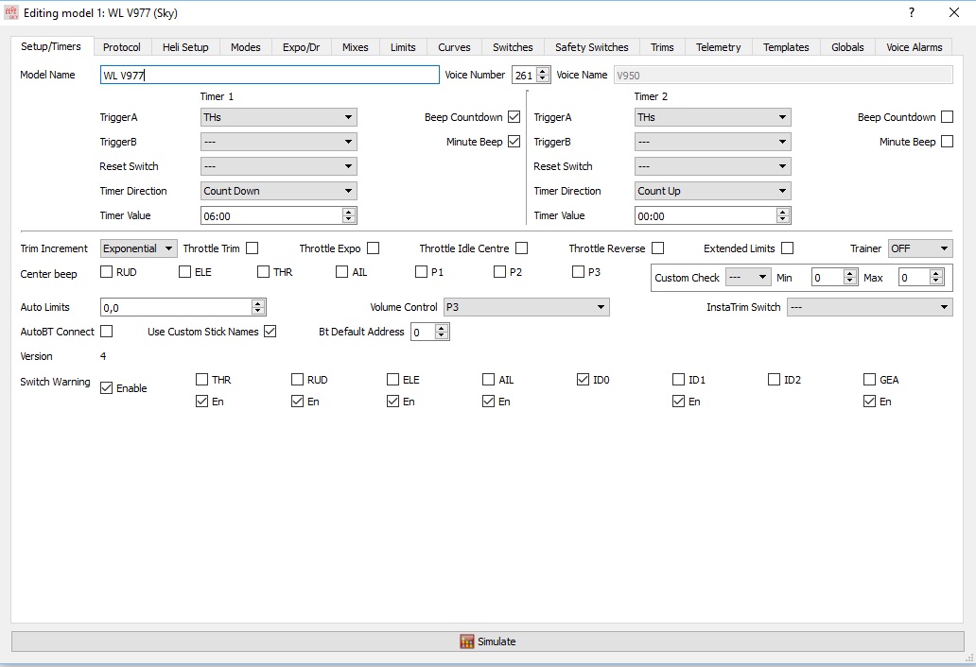Open Timer 2 Timer Direction dropdown
Image resolution: width=976 pixels, height=667 pixels.
click(712, 191)
